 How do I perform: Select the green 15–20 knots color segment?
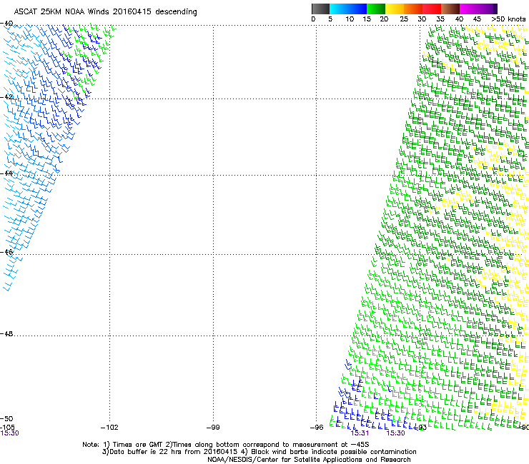click(x=376, y=9)
